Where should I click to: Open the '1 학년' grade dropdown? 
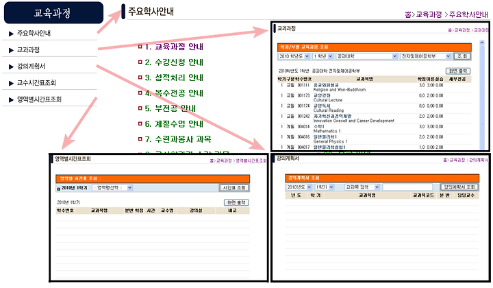pyautogui.click(x=323, y=56)
